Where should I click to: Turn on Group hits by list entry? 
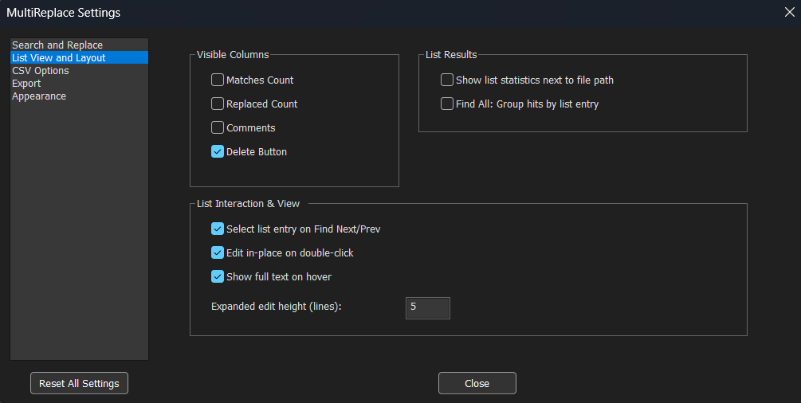tap(447, 104)
